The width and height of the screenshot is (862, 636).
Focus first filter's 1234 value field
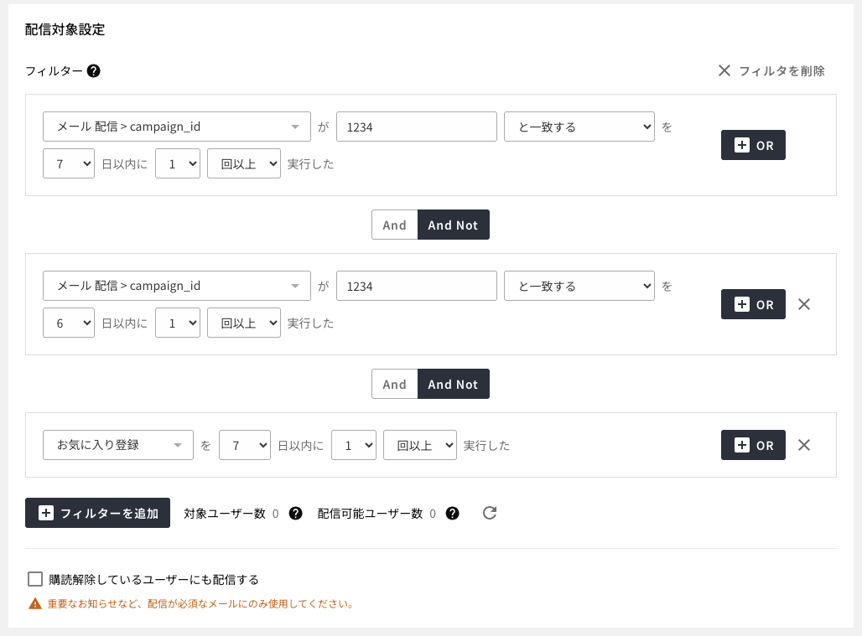click(417, 127)
